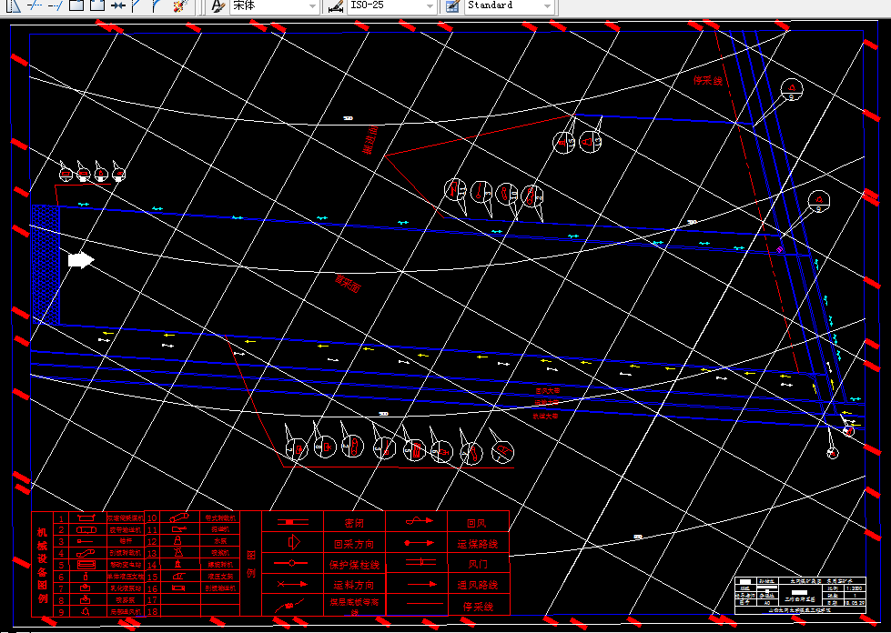Viewport: 891px width, 633px height.
Task: Click the 回采方向 legend entry
Action: pyautogui.click(x=354, y=544)
